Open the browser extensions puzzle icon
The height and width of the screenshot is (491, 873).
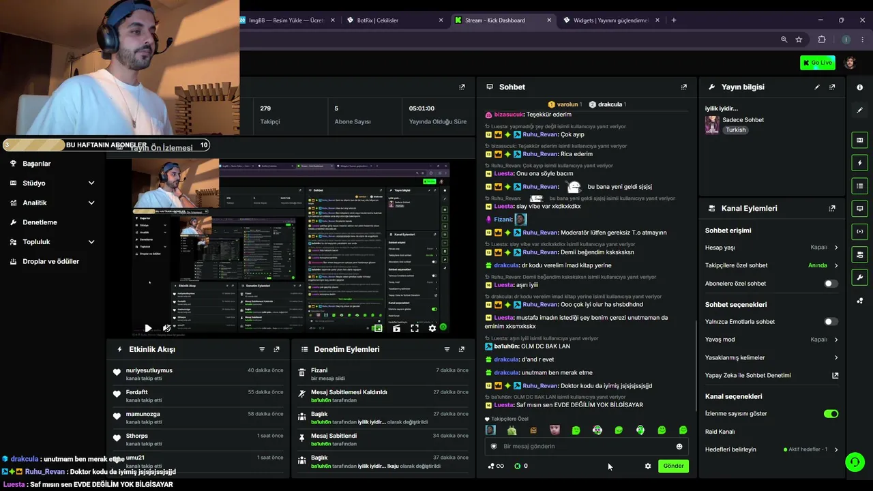(x=822, y=40)
